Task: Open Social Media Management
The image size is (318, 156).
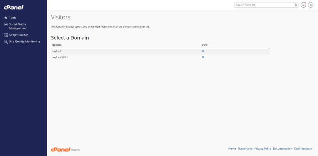Action: pos(18,26)
